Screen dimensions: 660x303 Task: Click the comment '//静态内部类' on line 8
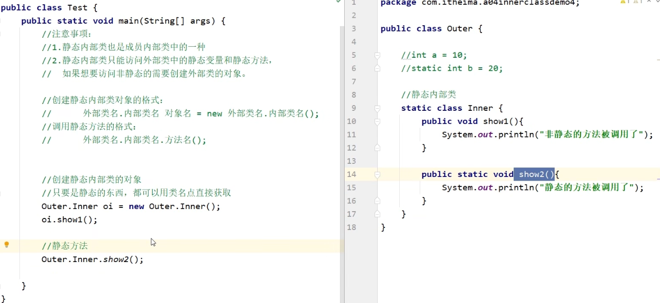coord(429,95)
